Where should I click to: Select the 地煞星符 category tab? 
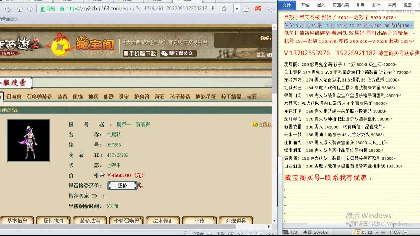(x=206, y=97)
